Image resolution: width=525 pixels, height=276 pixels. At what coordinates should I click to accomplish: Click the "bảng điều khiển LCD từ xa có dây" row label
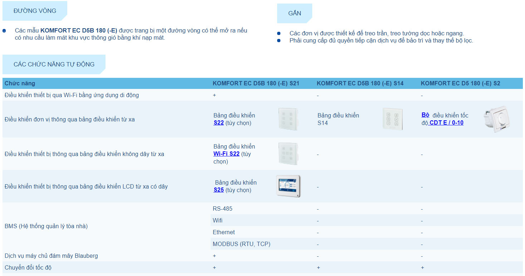click(86, 186)
